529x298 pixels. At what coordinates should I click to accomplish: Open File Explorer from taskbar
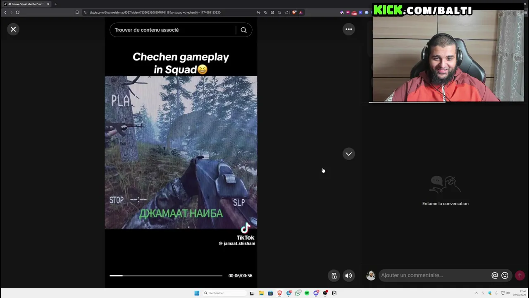pos(261,293)
